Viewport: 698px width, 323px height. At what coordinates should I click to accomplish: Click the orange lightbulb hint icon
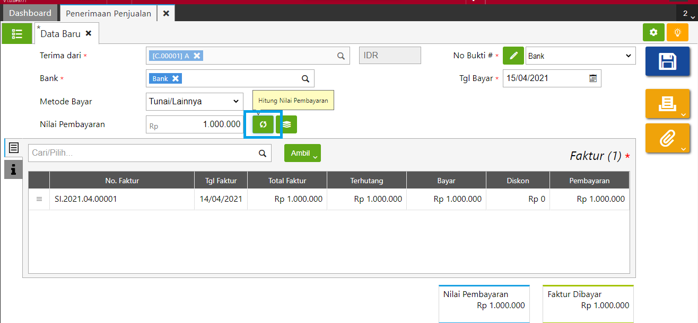677,32
